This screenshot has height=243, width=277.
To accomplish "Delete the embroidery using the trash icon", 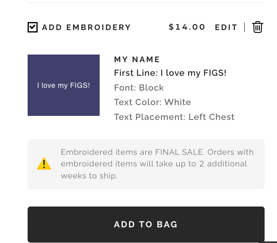I will (x=257, y=27).
